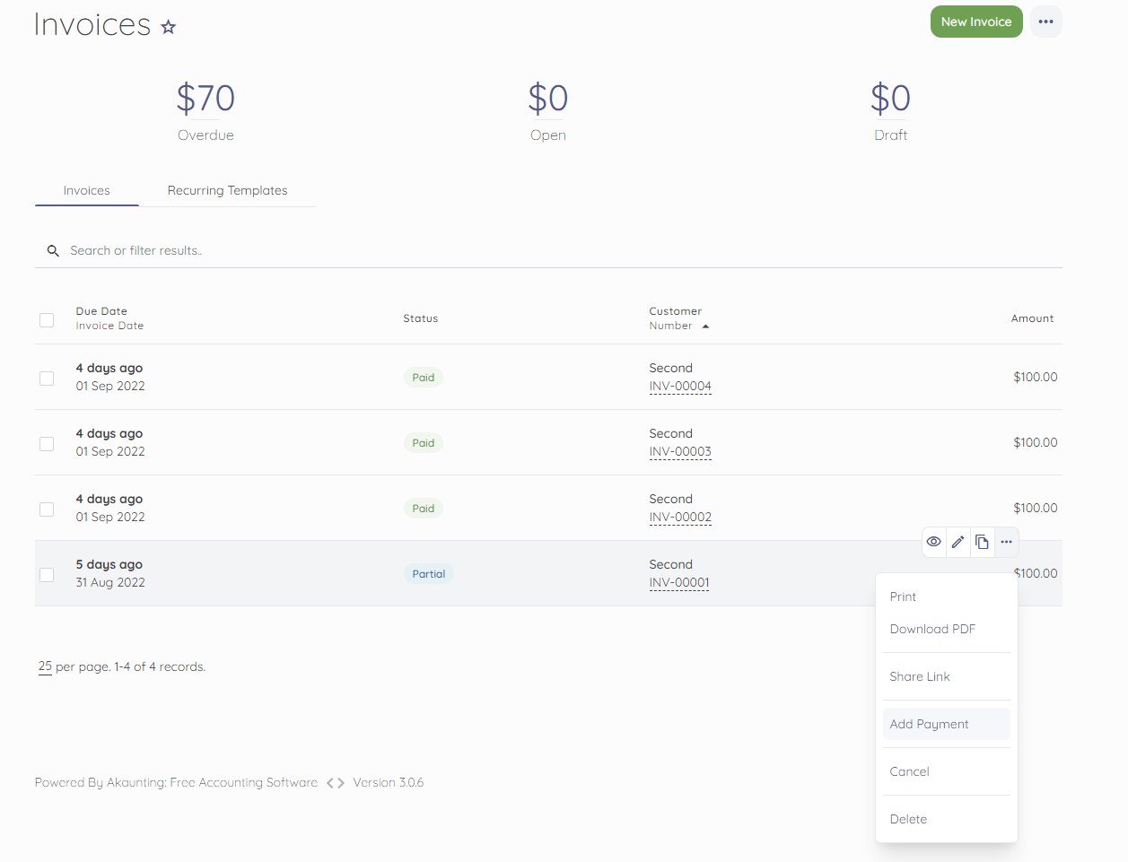The image size is (1128, 862).
Task: Open the row's ellipsis actions menu
Action: point(1006,542)
